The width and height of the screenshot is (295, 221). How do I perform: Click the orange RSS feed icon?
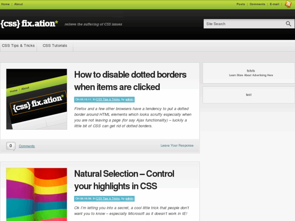pyautogui.click(x=288, y=4)
